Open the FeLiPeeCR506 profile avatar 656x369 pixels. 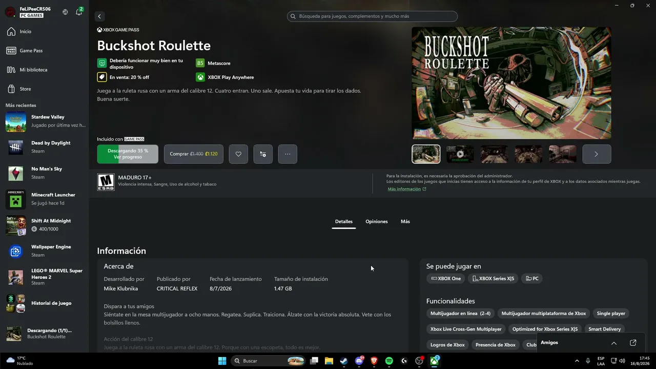[x=10, y=12]
